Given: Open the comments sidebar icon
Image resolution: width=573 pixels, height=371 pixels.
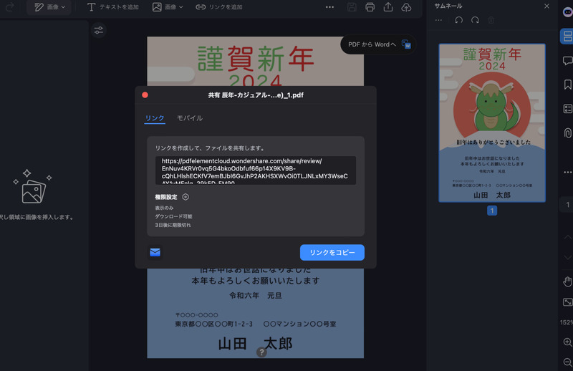Looking at the screenshot, I should tap(567, 61).
